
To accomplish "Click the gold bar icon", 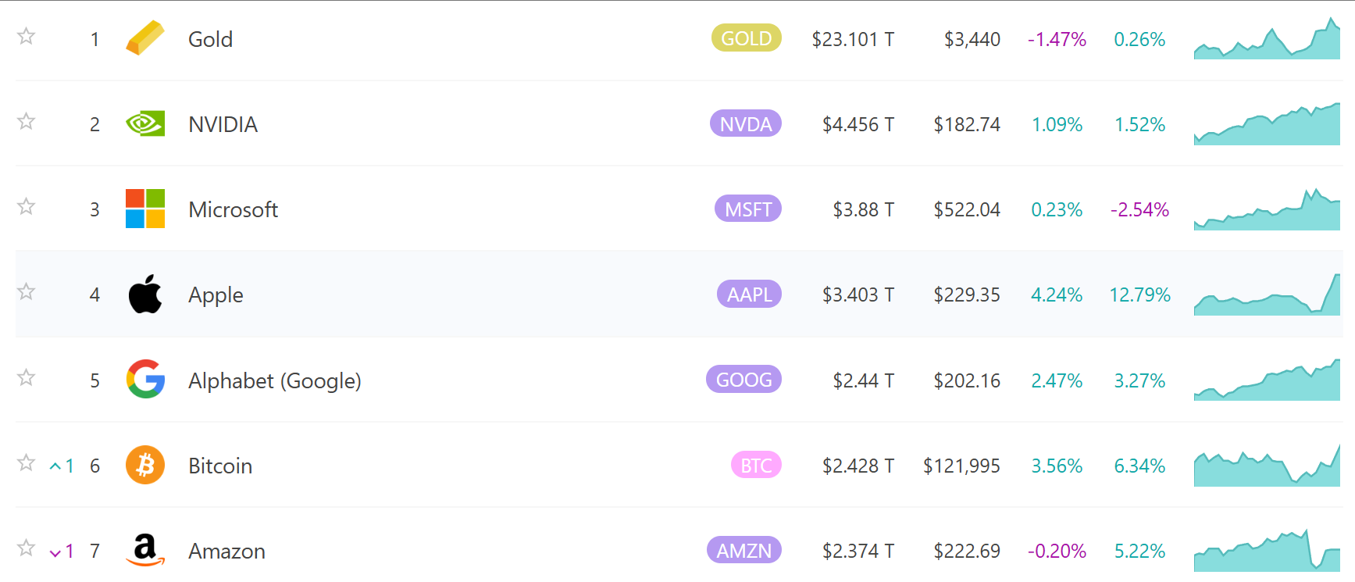I will tap(145, 38).
